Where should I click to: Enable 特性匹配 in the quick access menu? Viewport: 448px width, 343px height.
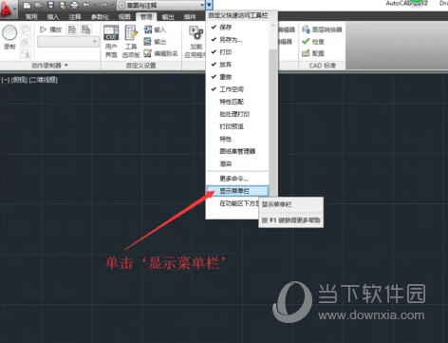[237, 102]
